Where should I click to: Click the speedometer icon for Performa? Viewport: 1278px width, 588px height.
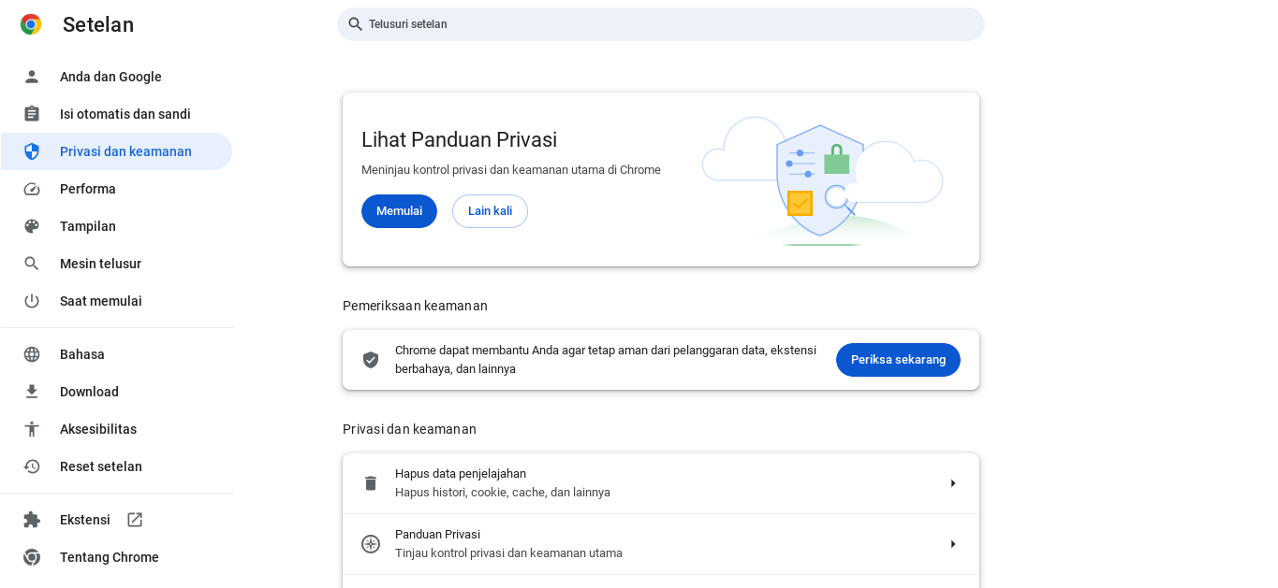[x=32, y=189]
